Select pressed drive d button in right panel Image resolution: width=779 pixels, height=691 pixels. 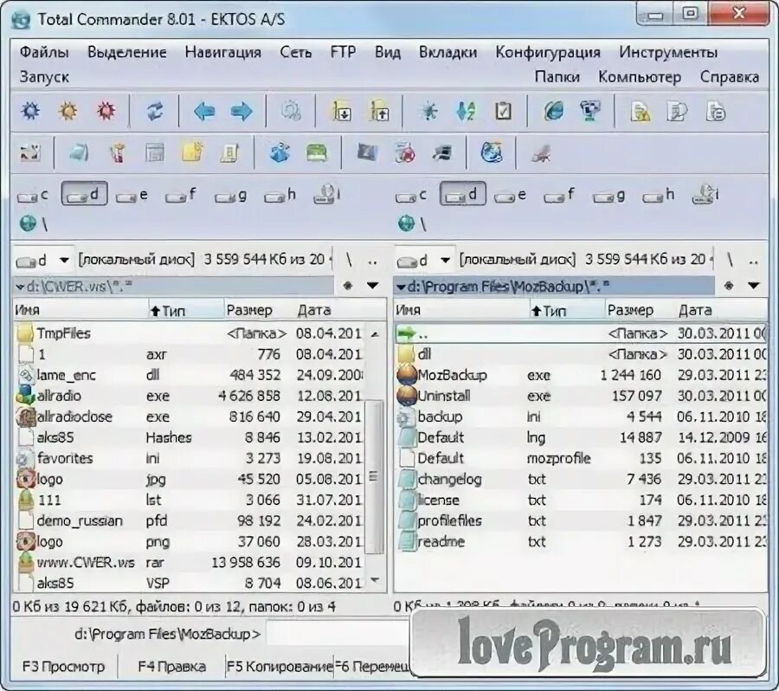point(462,194)
